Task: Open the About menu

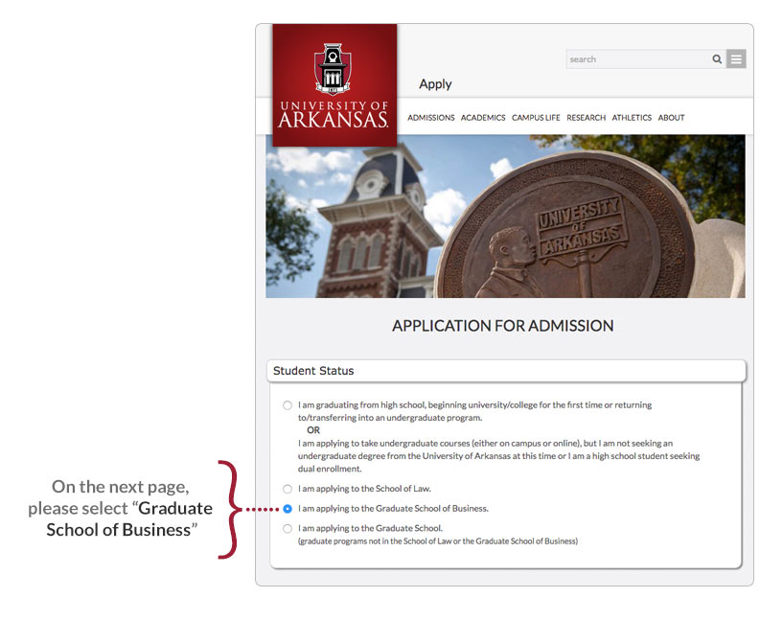Action: tap(671, 118)
